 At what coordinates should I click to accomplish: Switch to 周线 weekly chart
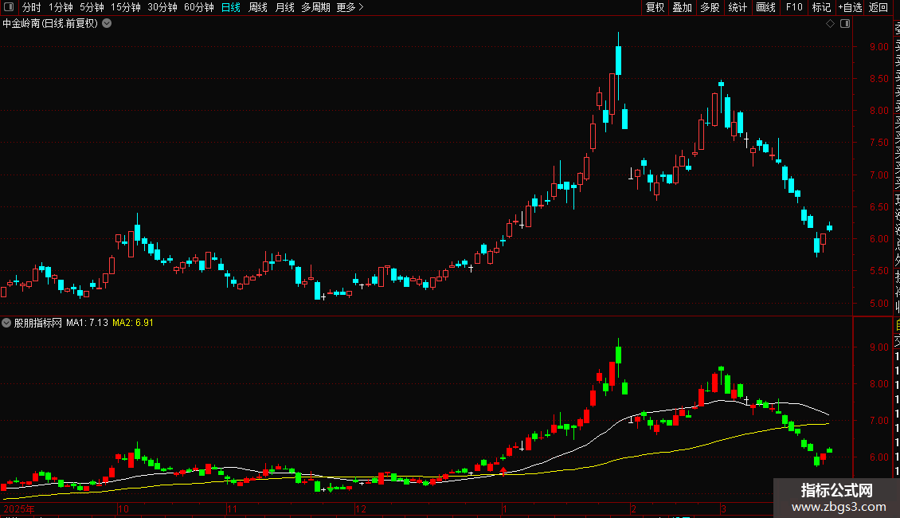click(258, 7)
